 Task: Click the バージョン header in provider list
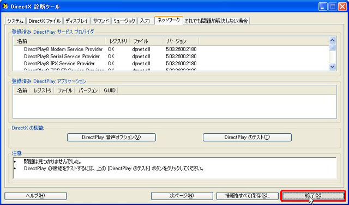coord(180,41)
